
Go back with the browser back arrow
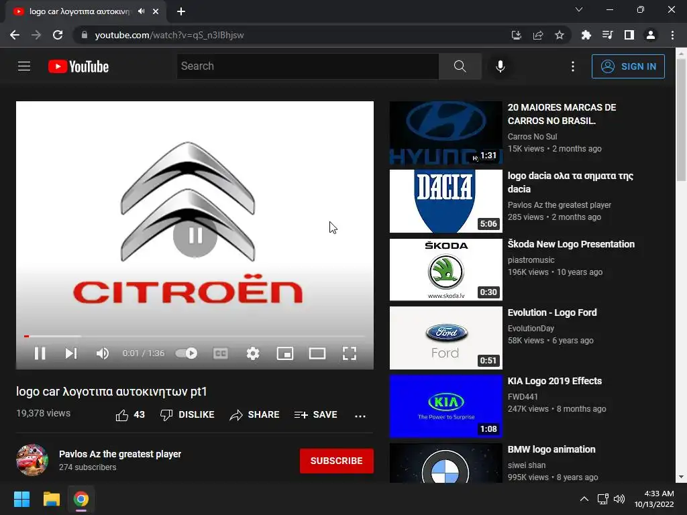15,35
